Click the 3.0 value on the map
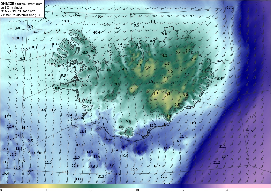The height and width of the screenshot is (192, 271). pos(170,71)
